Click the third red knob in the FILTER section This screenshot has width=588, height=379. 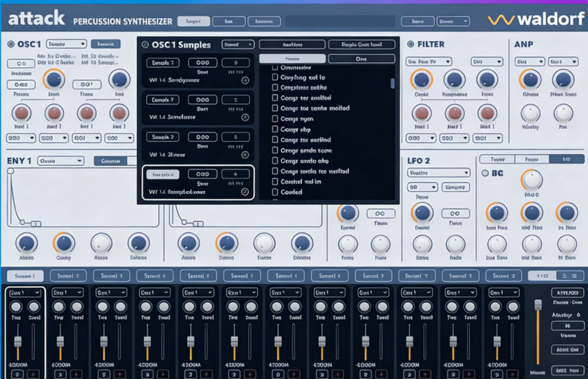point(487,113)
